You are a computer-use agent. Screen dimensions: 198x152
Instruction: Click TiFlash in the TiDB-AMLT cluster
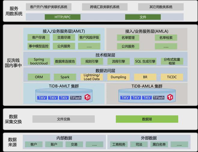[x=76, y=98]
